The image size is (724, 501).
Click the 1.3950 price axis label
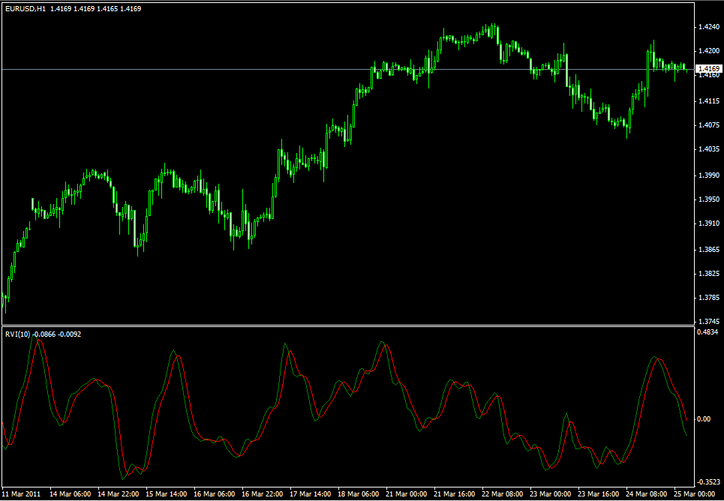(707, 199)
